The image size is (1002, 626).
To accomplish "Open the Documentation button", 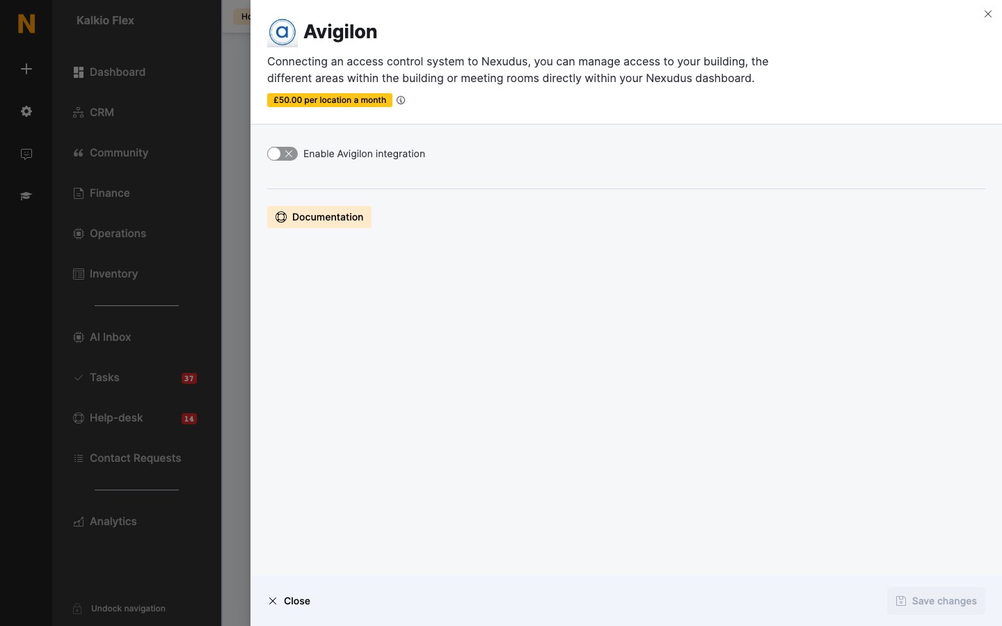I will (319, 217).
